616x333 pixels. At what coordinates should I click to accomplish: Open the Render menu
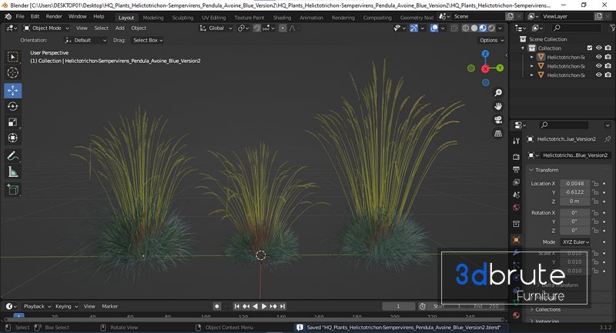pyautogui.click(x=54, y=16)
